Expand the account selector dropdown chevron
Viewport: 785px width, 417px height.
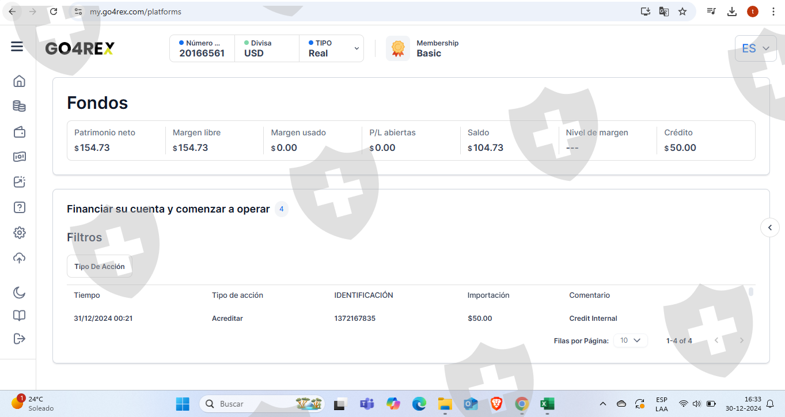click(x=357, y=48)
